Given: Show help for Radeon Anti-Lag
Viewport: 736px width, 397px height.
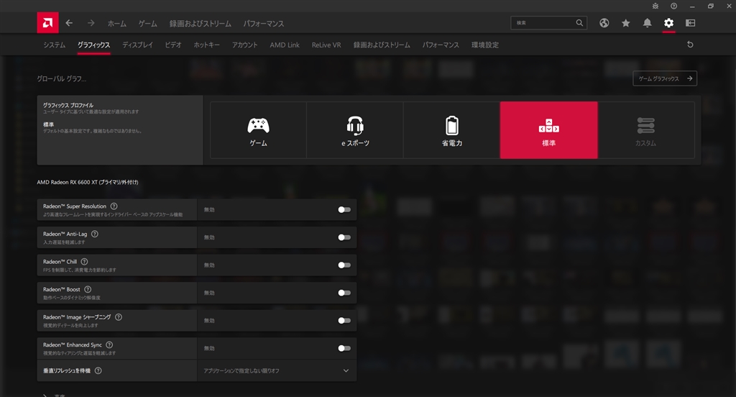Looking at the screenshot, I should coord(95,234).
